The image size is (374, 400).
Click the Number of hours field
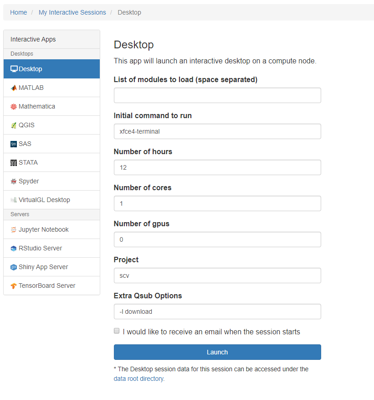[x=217, y=167]
